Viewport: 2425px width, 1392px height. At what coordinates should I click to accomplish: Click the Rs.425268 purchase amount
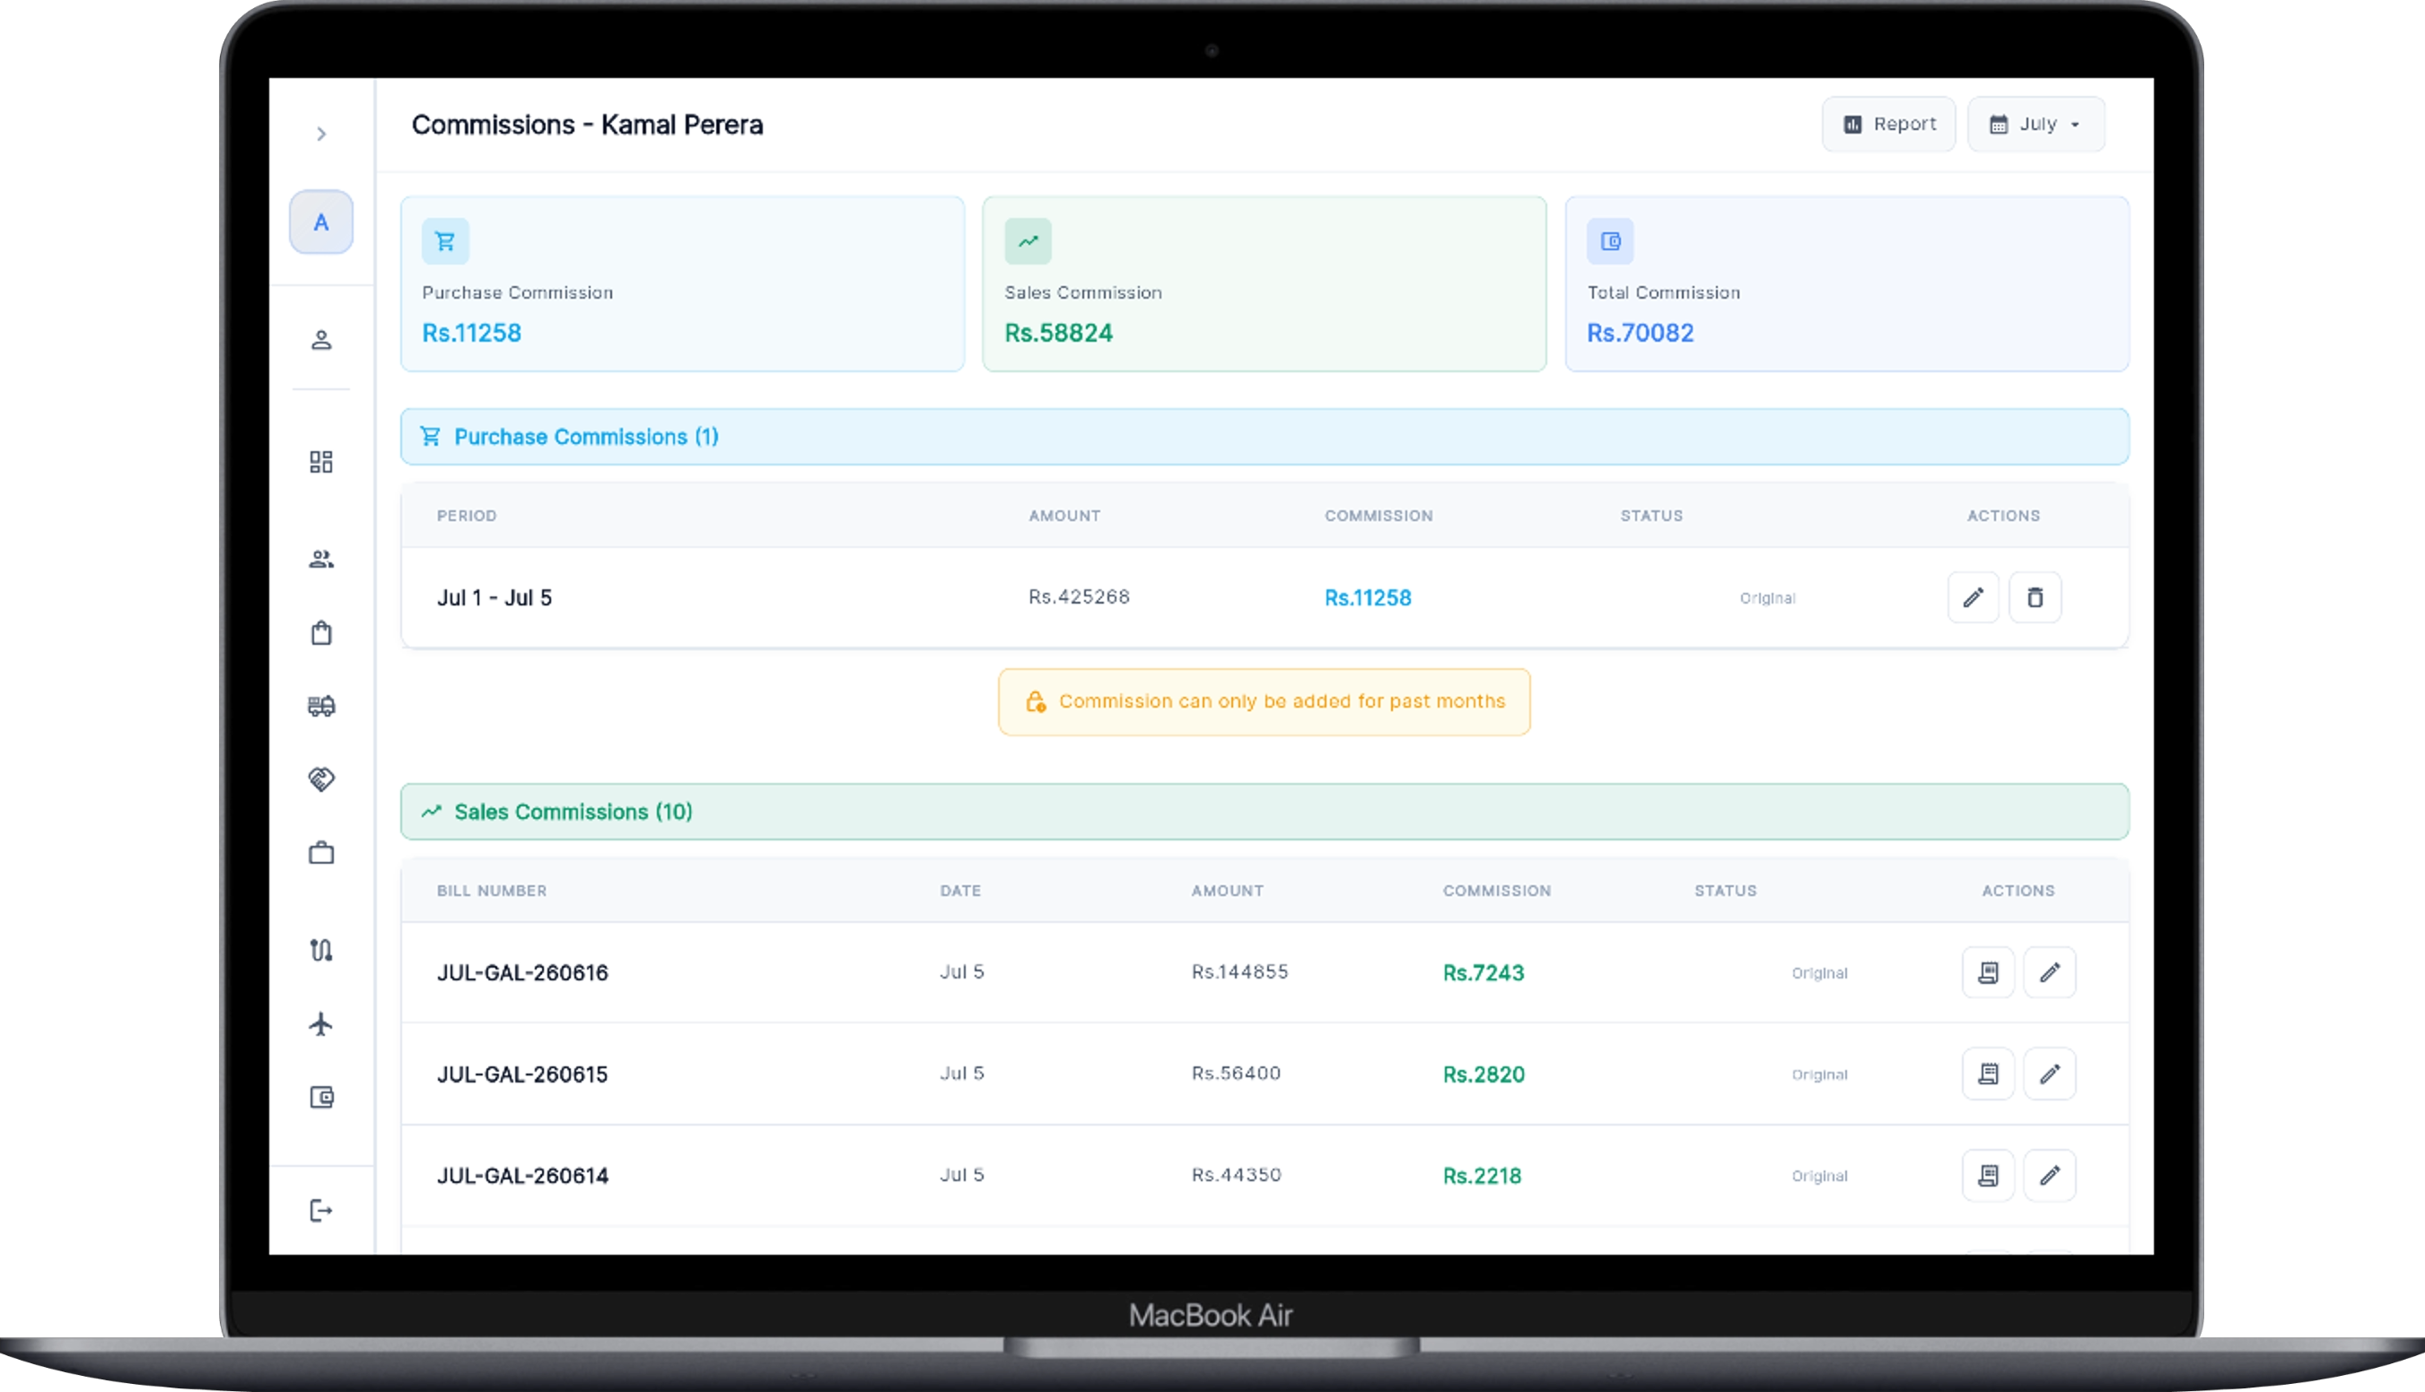click(x=1079, y=596)
